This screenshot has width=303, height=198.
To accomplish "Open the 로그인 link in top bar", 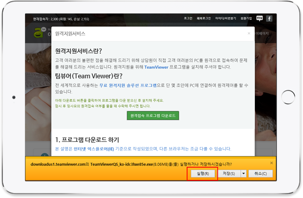I will (x=188, y=18).
